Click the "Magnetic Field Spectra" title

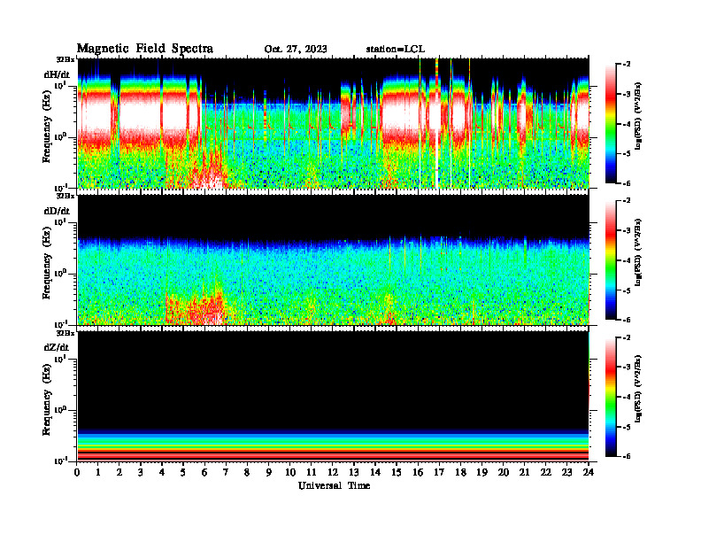pos(145,49)
